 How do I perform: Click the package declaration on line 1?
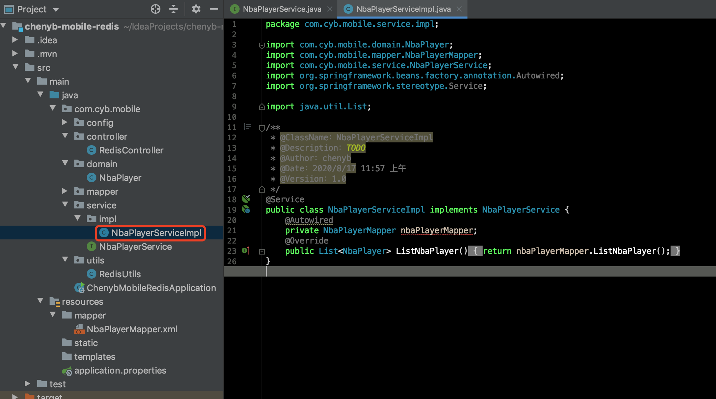pos(352,24)
